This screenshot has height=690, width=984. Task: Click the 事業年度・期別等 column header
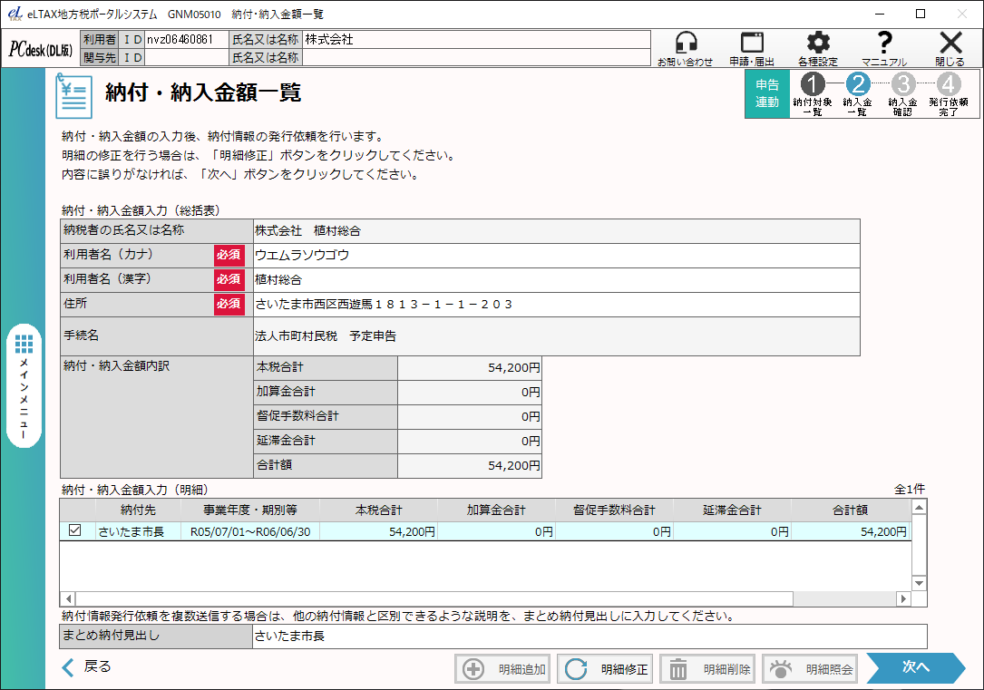[x=249, y=510]
